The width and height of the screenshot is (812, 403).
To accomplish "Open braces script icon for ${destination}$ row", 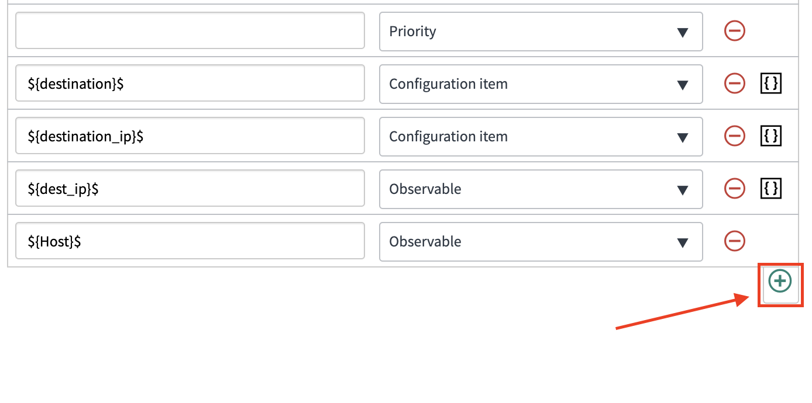I will click(771, 84).
